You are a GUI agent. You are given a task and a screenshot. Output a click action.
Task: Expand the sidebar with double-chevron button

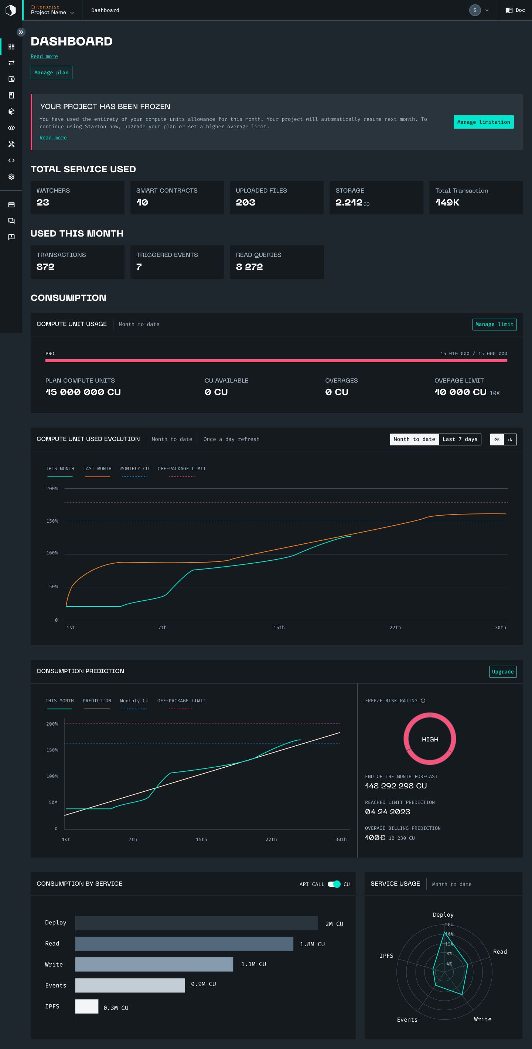[21, 32]
